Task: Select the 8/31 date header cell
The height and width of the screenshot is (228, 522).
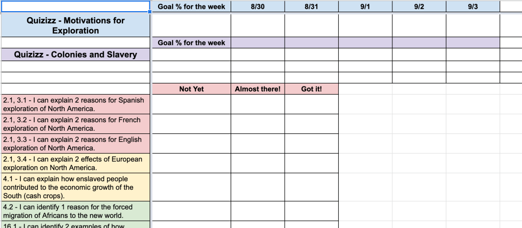Action: tap(311, 7)
